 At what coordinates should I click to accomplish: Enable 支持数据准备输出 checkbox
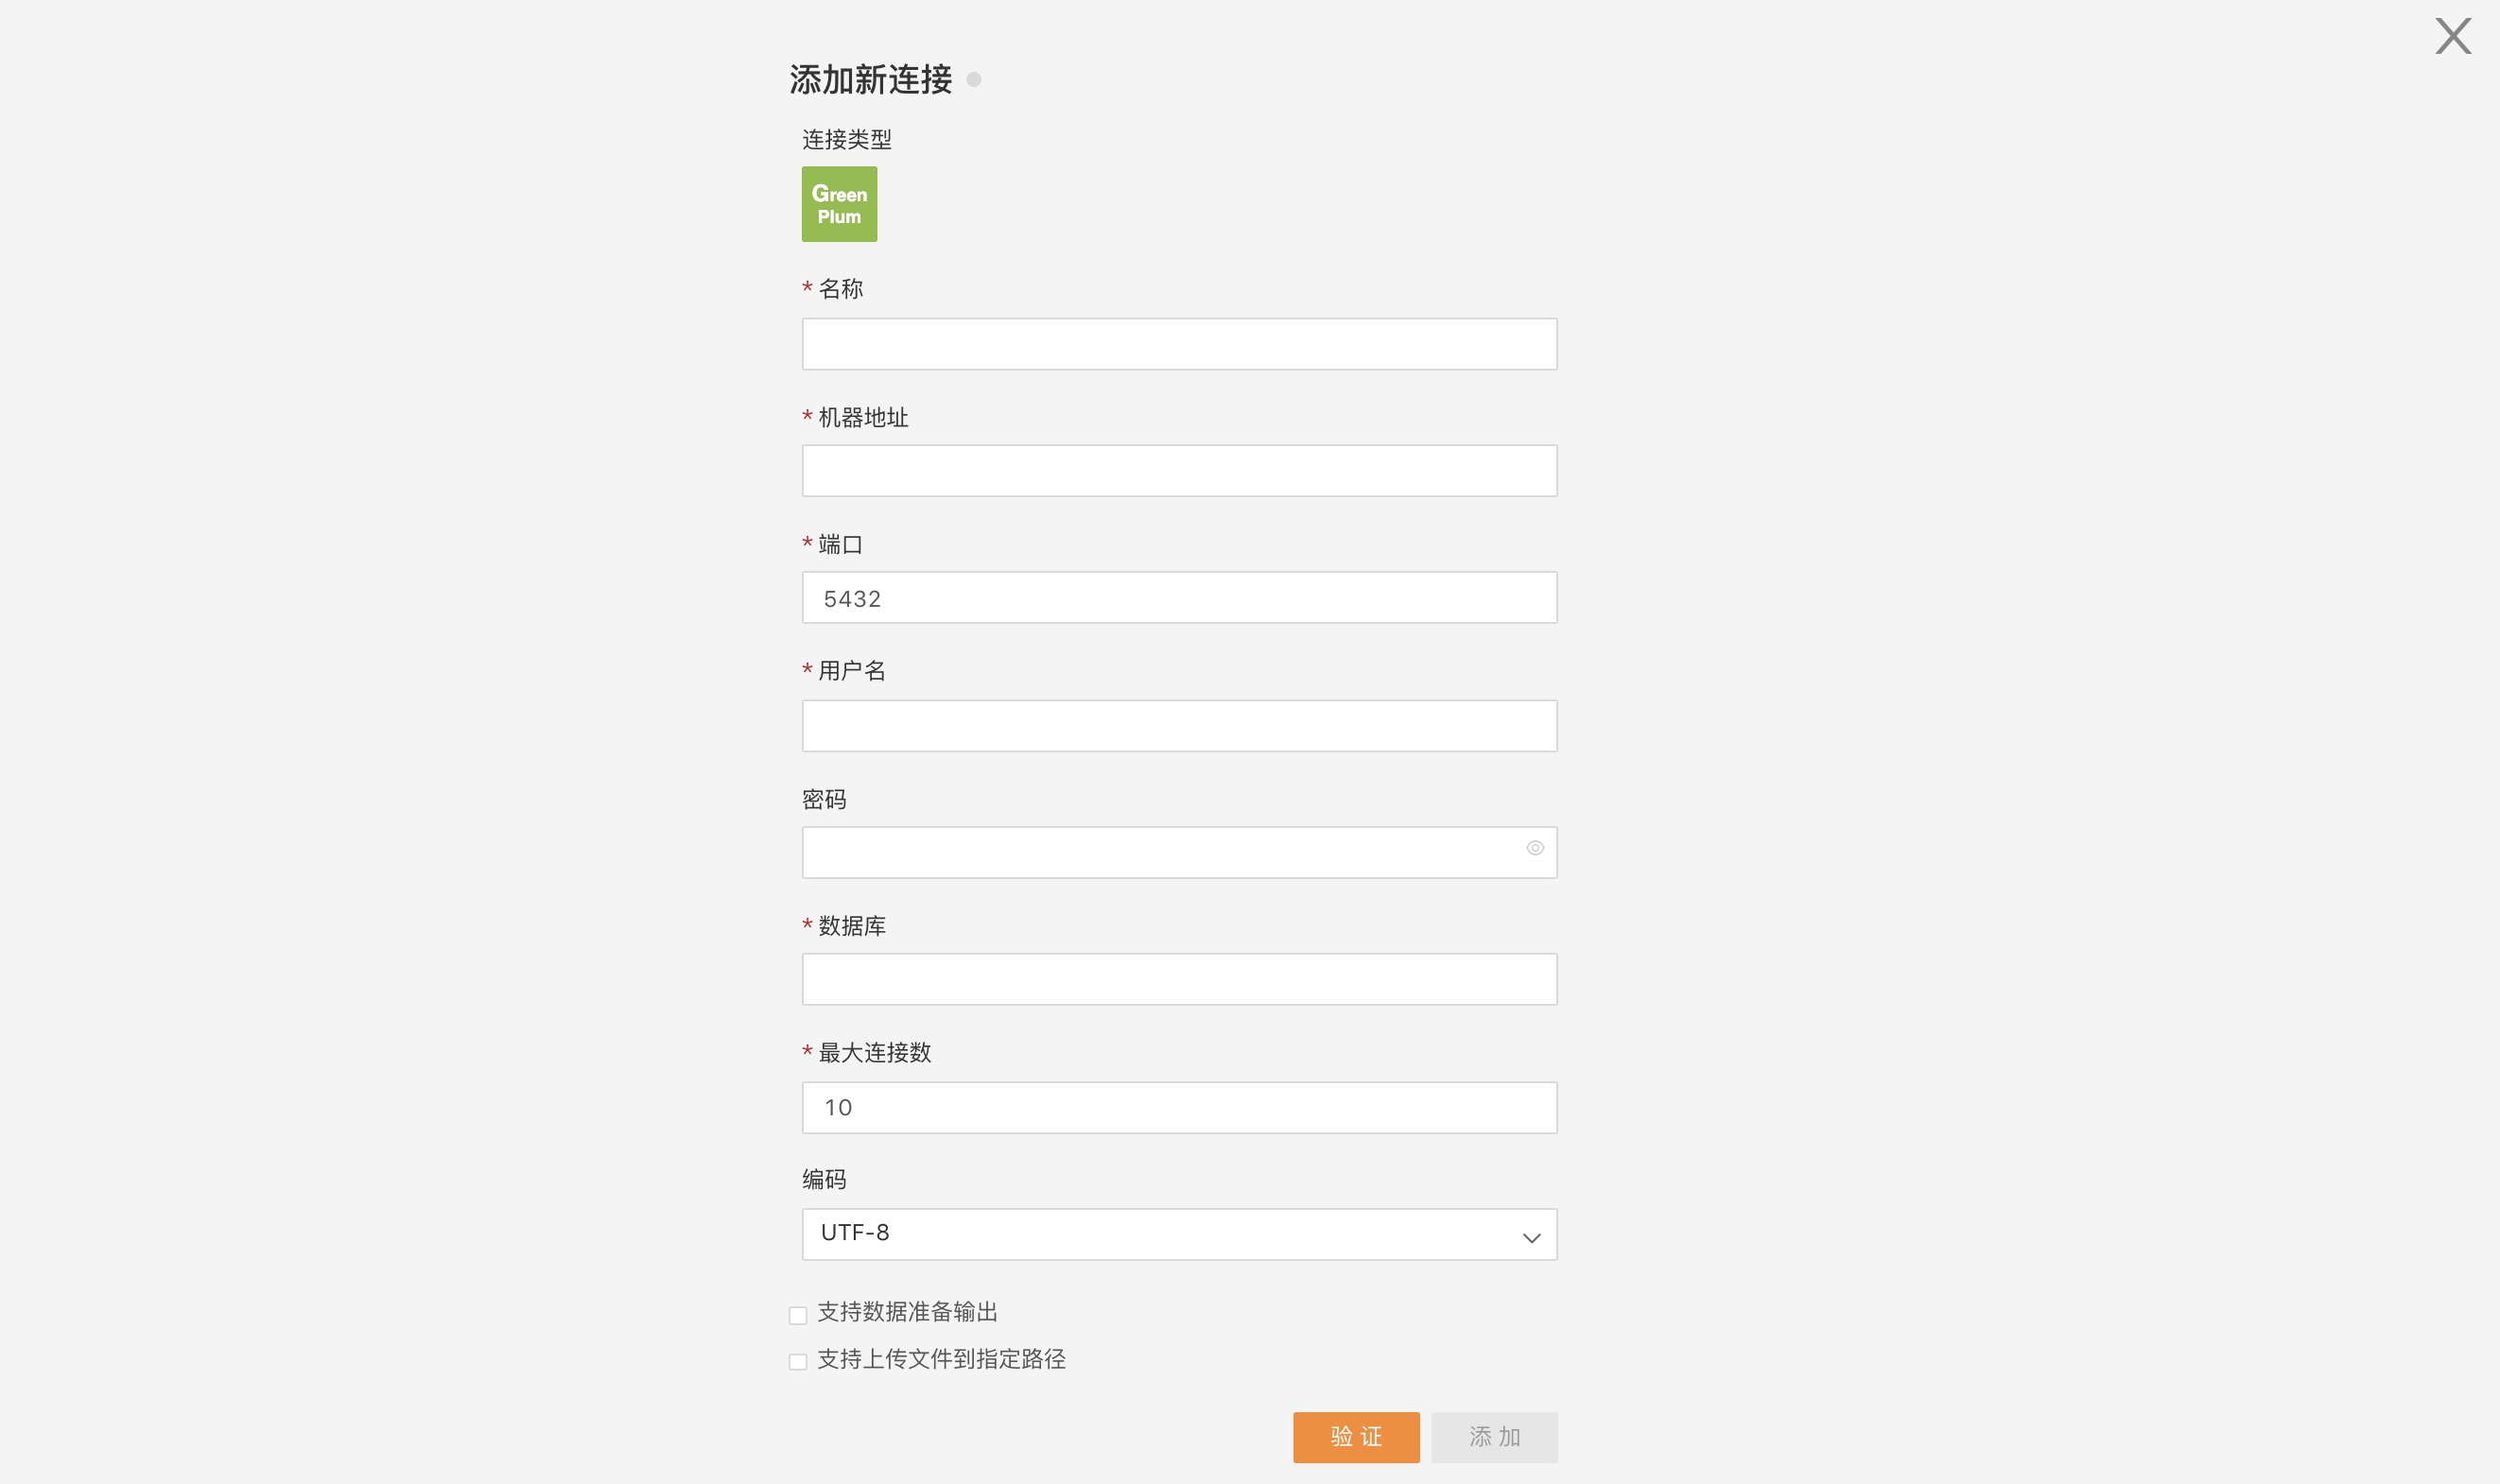tap(797, 1315)
